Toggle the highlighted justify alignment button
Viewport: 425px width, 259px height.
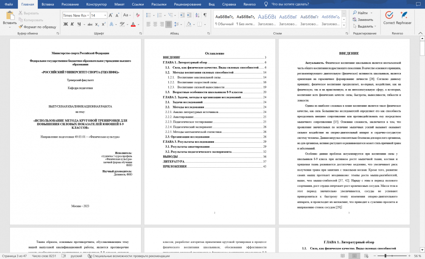(168, 24)
